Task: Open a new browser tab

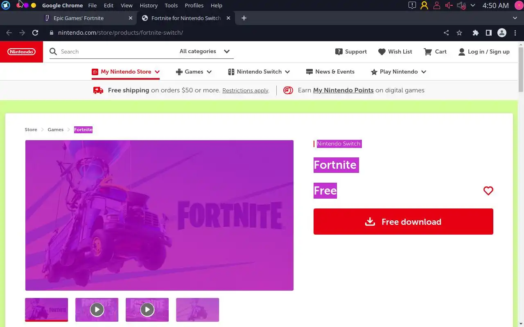Action: click(x=244, y=18)
